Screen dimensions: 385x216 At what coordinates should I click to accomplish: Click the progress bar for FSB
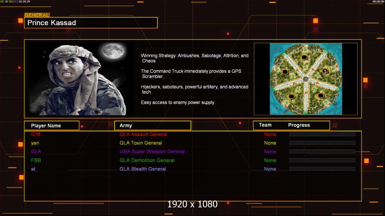pos(322,160)
